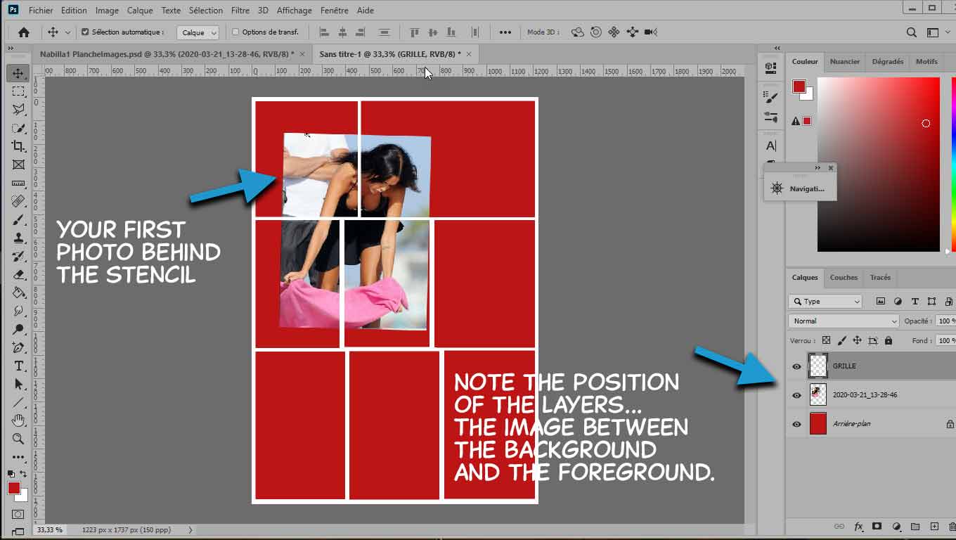Open the Nuancier tab
Viewport: 956px width, 540px height.
845,62
